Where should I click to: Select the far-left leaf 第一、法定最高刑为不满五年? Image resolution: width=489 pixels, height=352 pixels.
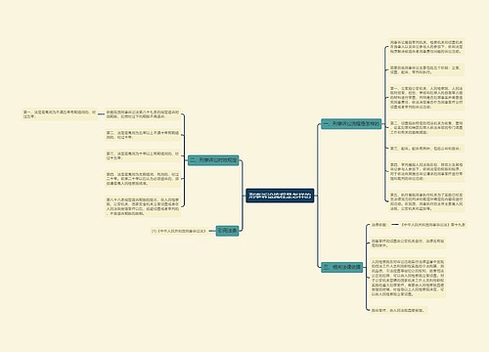point(60,114)
